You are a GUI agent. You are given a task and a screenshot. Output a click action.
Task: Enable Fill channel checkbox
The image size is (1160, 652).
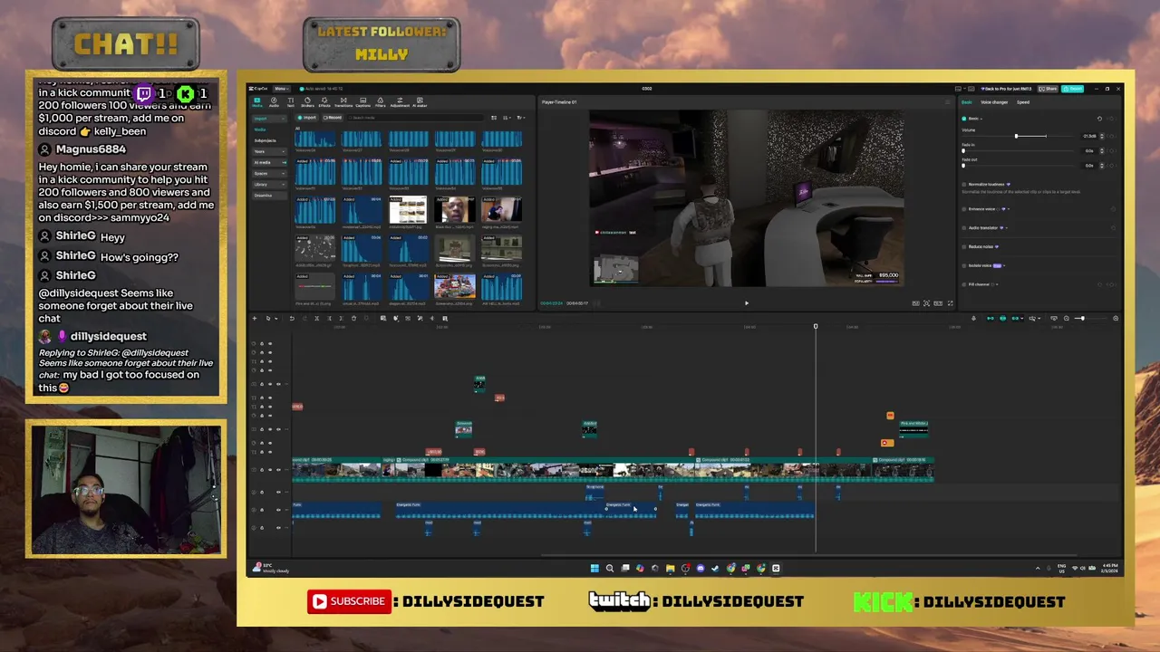pos(964,284)
